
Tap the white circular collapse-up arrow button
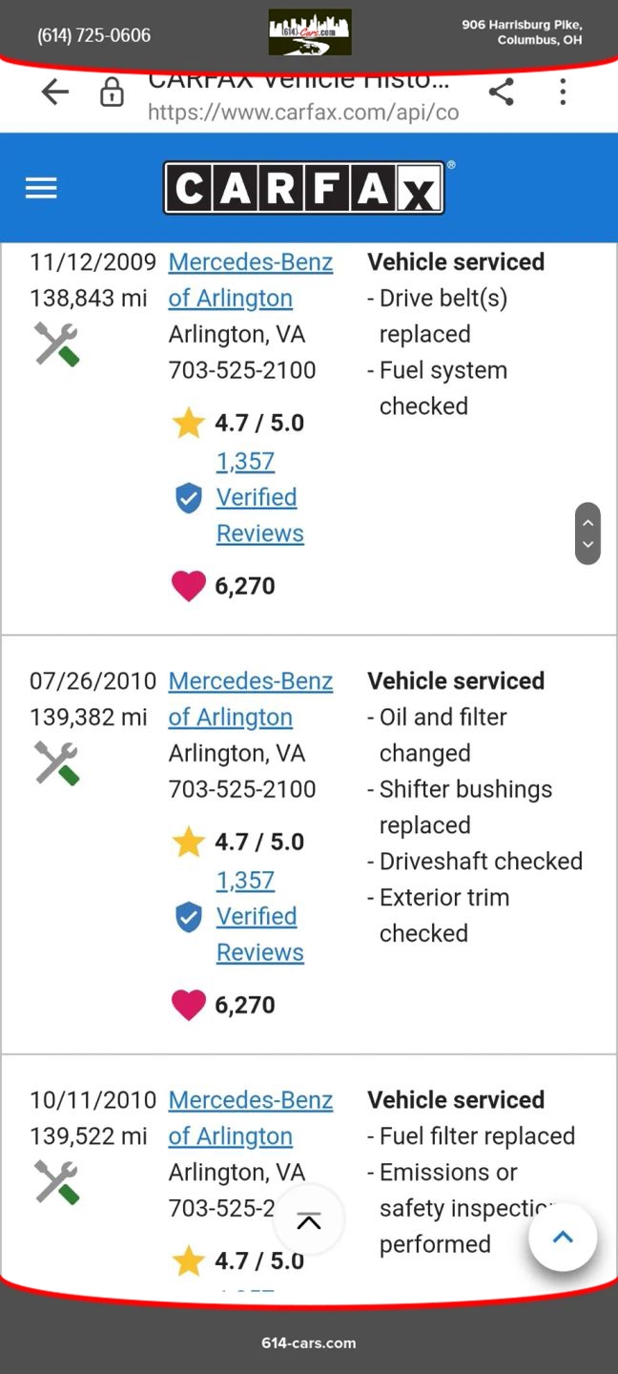tap(309, 1220)
